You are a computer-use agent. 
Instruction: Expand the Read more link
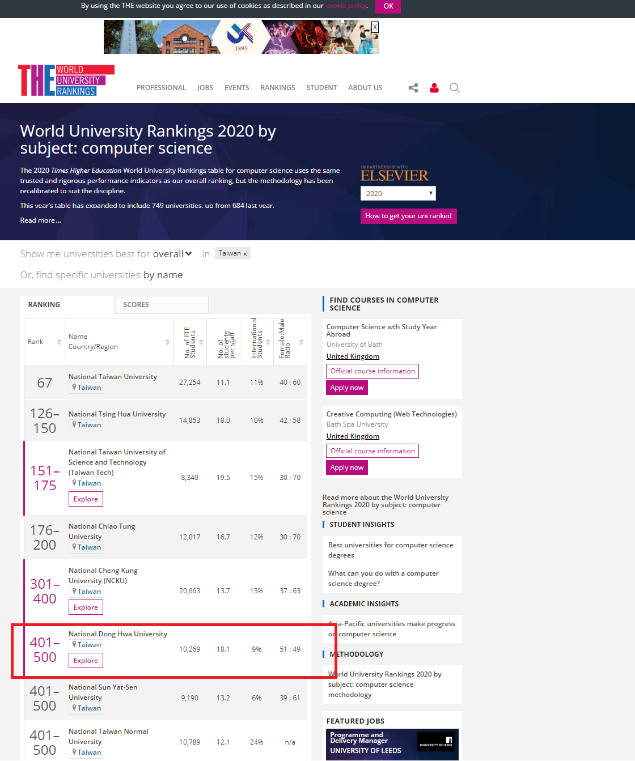pyautogui.click(x=40, y=220)
